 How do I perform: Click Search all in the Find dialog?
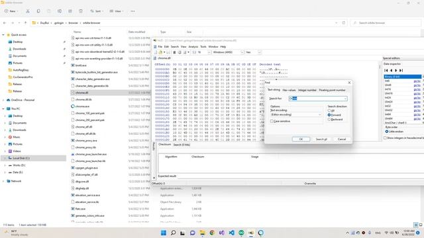click(x=321, y=139)
